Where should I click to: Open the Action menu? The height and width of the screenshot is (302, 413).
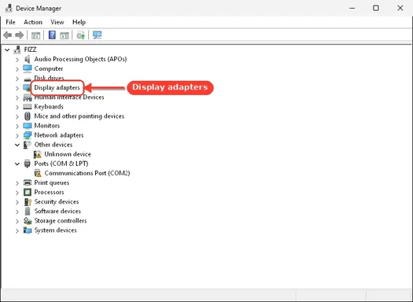coord(33,22)
